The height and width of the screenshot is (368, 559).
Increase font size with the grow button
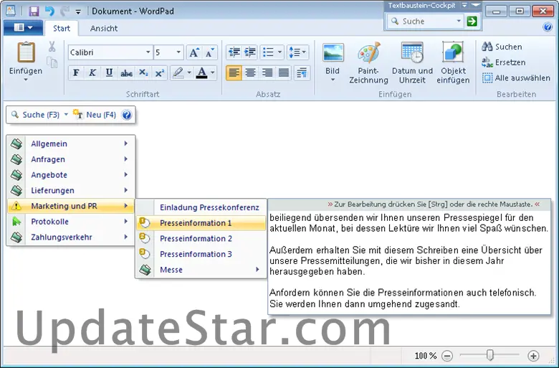tap(194, 52)
